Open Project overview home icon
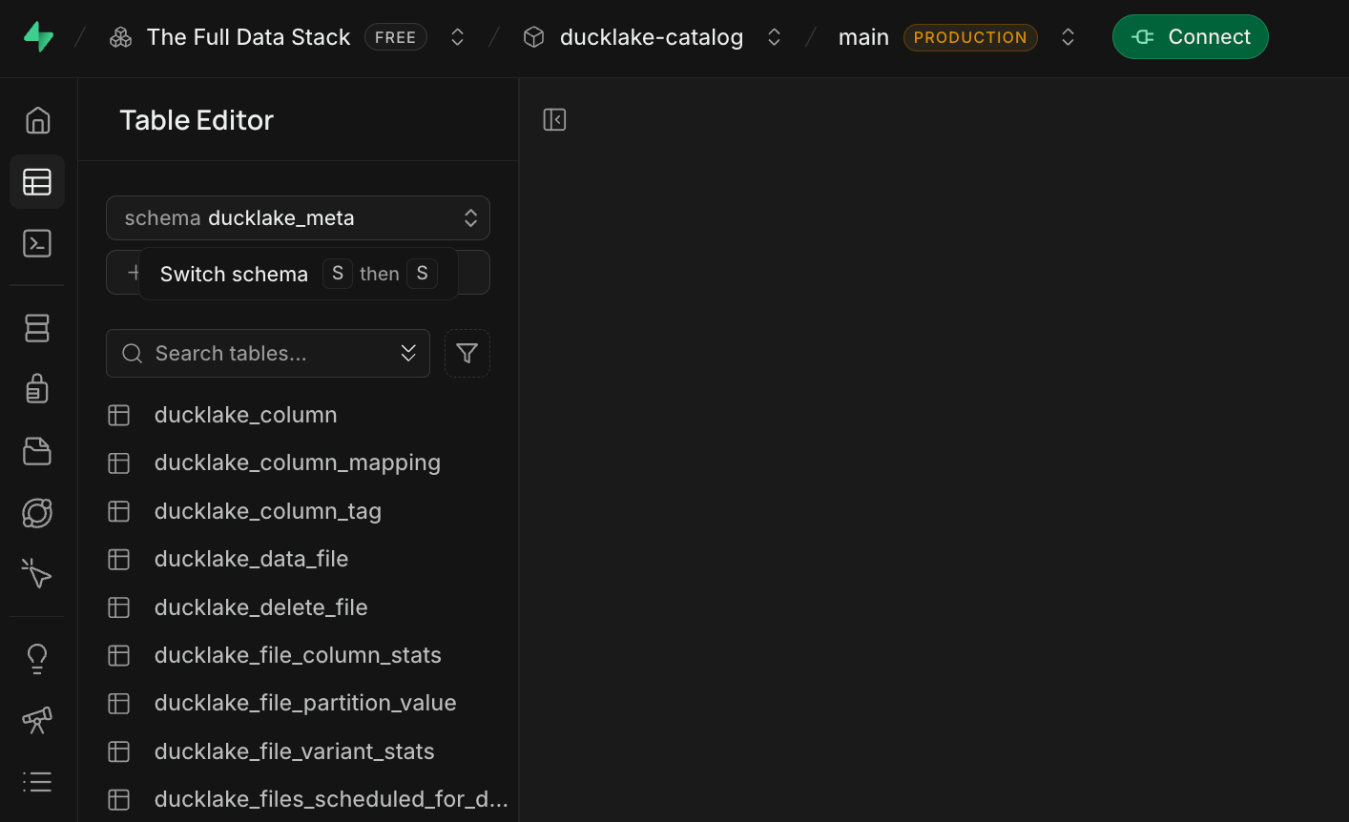 (37, 120)
